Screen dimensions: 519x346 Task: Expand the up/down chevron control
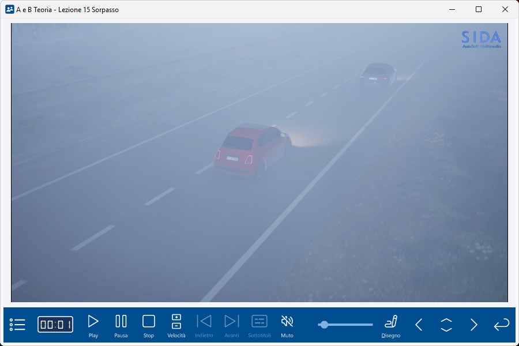point(446,325)
